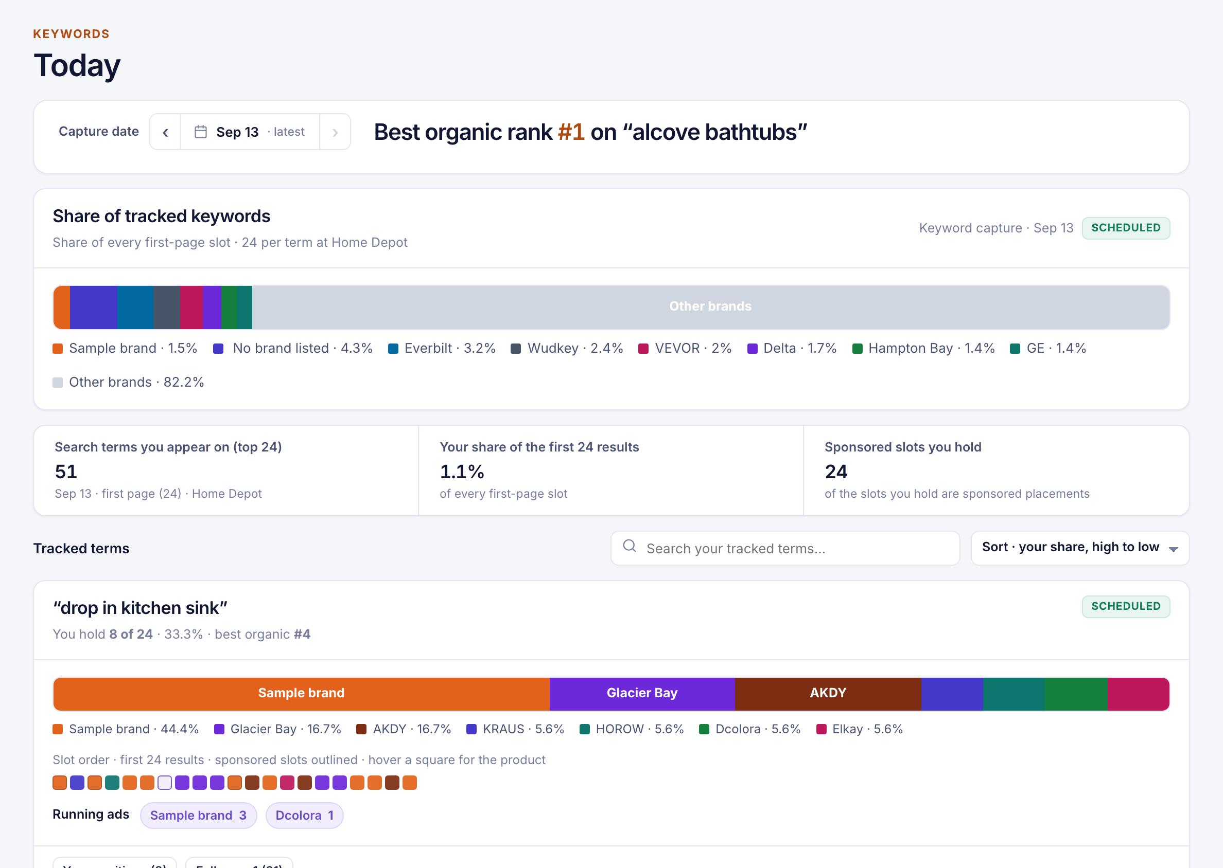Click SCHEDULED badge next to Keyword capture

pyautogui.click(x=1126, y=228)
